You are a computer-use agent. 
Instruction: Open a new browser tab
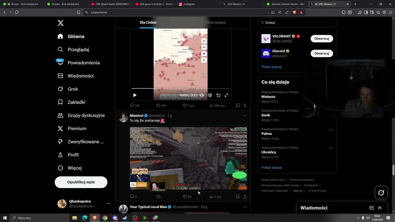tap(355, 4)
